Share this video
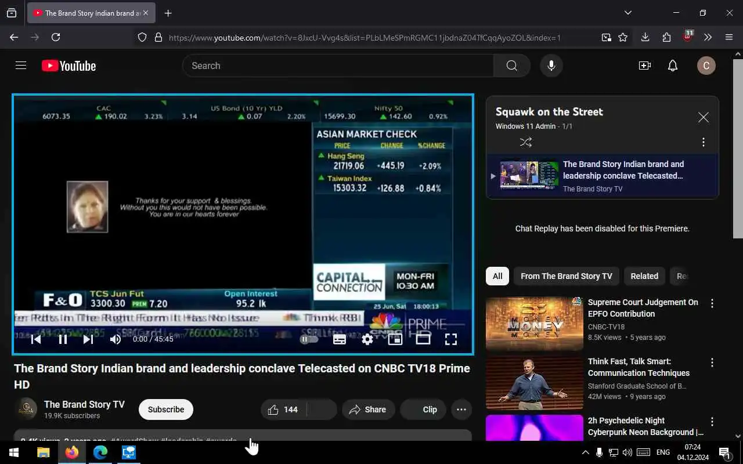 coord(368,409)
